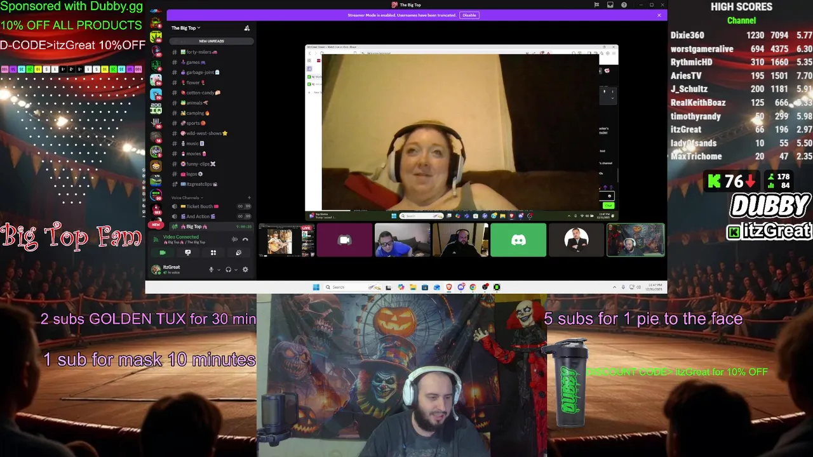
Task: Join the Ticket Booth voice channel
Action: tap(212, 206)
